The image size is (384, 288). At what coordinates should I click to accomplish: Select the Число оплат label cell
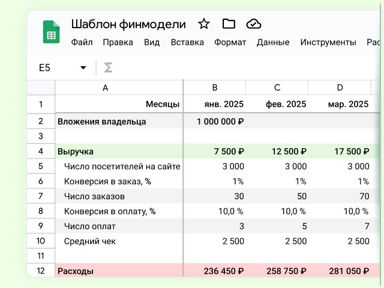(119, 226)
